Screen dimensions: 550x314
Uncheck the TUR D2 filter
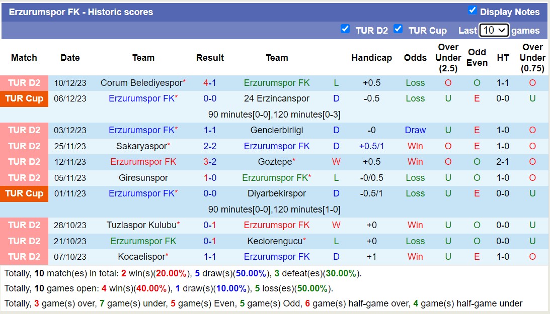tap(345, 30)
